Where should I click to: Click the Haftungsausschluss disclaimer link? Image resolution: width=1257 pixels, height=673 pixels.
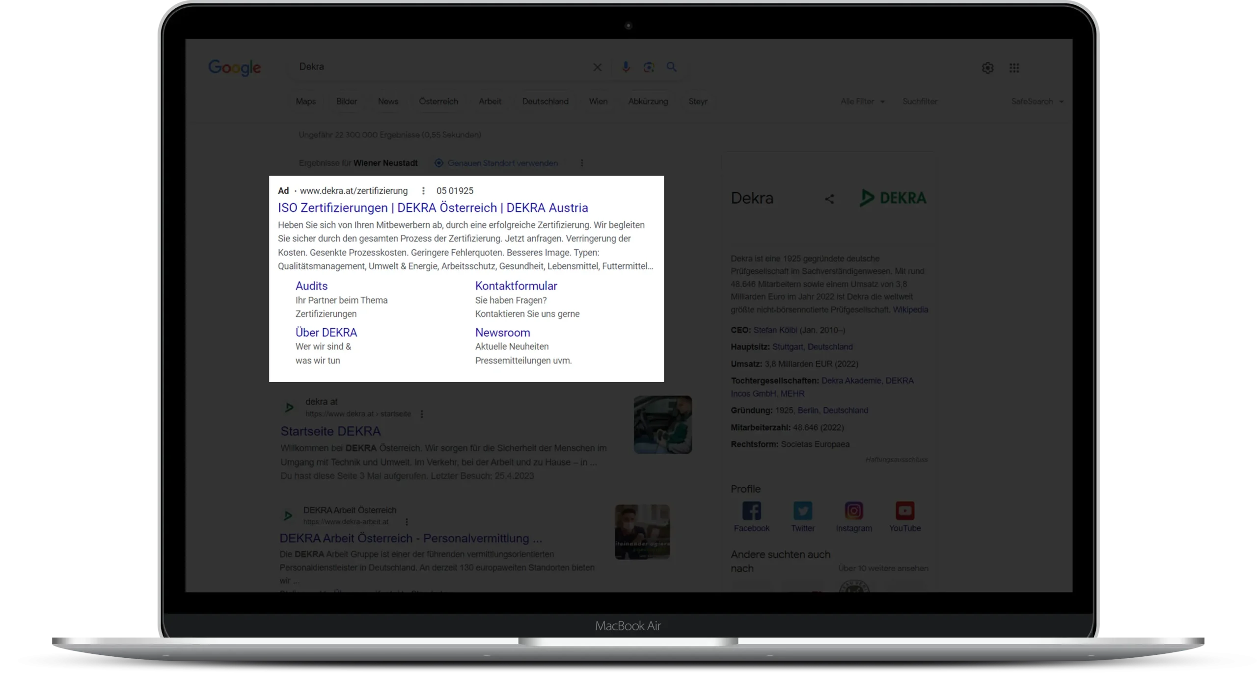tap(896, 460)
